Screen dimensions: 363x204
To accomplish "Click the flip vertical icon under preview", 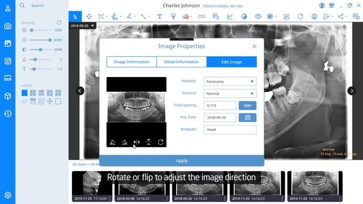I will tap(149, 142).
